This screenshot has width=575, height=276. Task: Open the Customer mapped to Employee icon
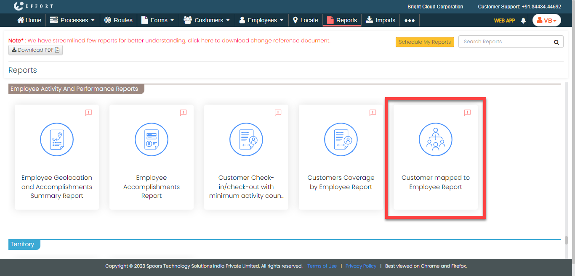coord(436,140)
